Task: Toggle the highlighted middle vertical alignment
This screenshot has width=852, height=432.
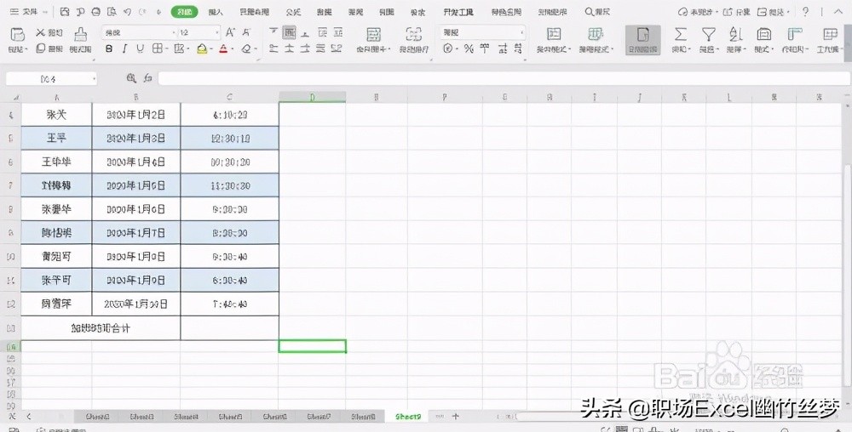Action: (x=289, y=32)
